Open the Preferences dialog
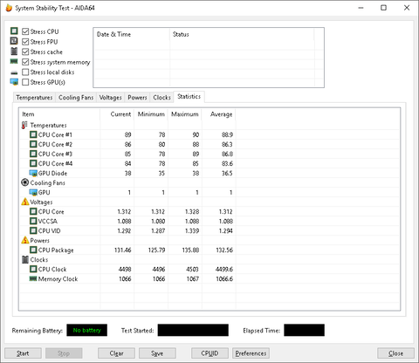The width and height of the screenshot is (419, 363). click(251, 353)
